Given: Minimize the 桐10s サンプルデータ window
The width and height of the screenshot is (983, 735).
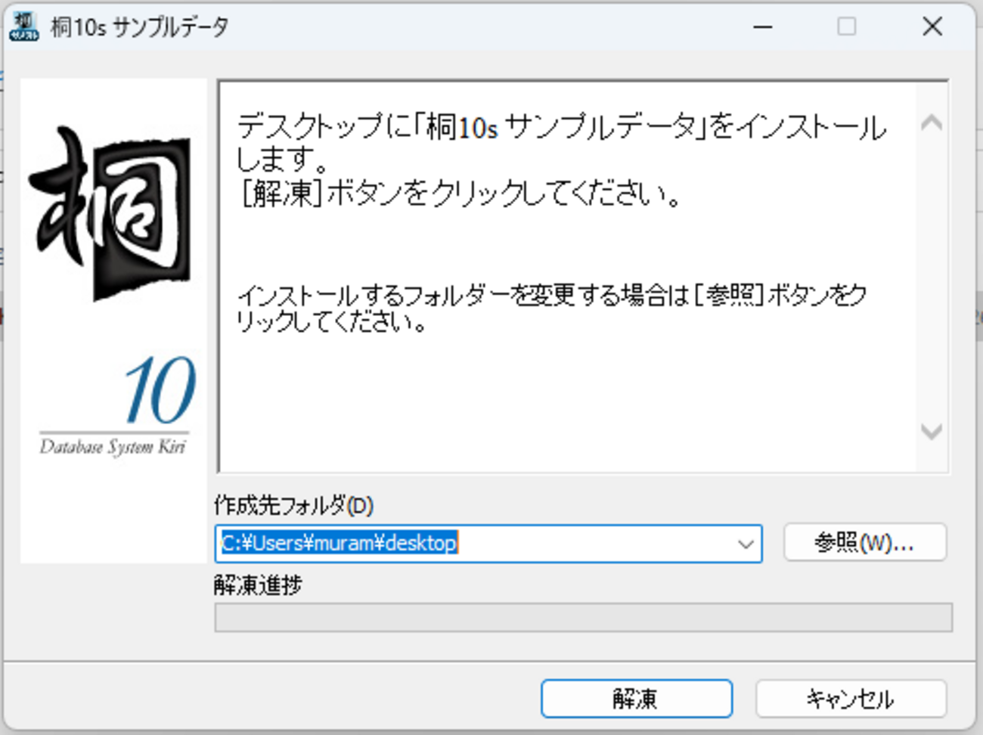Looking at the screenshot, I should 763,26.
